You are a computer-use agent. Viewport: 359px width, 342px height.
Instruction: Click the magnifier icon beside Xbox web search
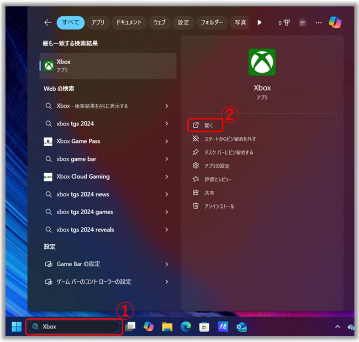click(48, 106)
